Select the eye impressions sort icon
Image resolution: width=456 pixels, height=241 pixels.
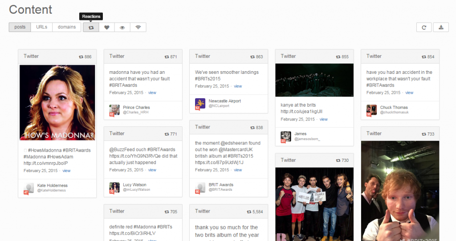pos(122,27)
